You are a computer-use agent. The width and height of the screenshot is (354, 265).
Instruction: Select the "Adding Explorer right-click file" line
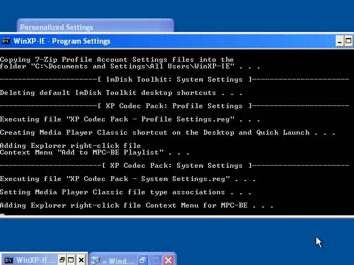[x=70, y=146]
